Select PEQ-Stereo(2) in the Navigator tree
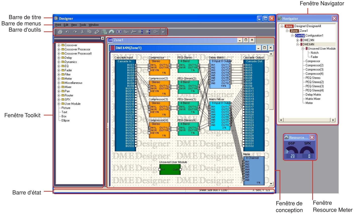Viewport: 354px width, 214px height. [314, 82]
